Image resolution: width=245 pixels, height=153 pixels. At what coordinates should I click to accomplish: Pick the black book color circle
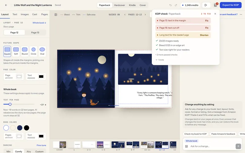click(27, 128)
